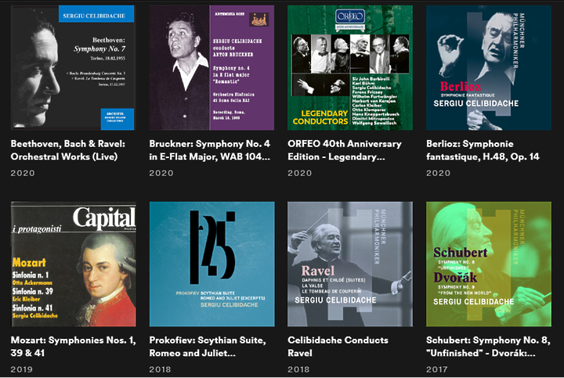Open Berlioz Symphonie Fantastique album cover

[x=489, y=67]
